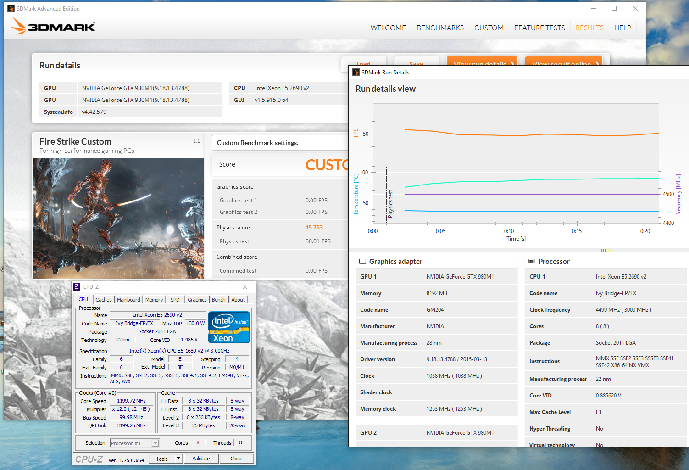This screenshot has width=689, height=470.
Task: Click the Multiplier value x 12.0 ( 12 - 45 )
Action: click(x=131, y=409)
